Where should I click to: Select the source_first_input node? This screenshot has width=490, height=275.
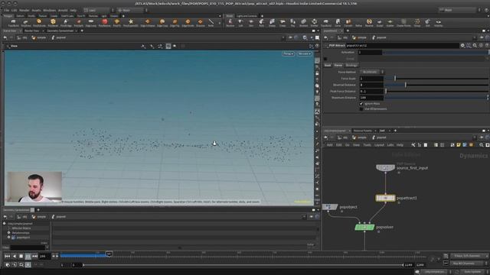[385, 168]
